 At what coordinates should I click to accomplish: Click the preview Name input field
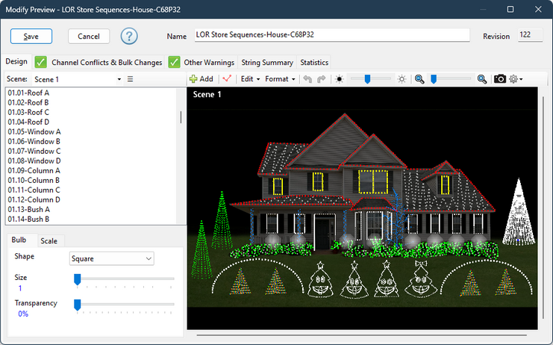pyautogui.click(x=332, y=35)
